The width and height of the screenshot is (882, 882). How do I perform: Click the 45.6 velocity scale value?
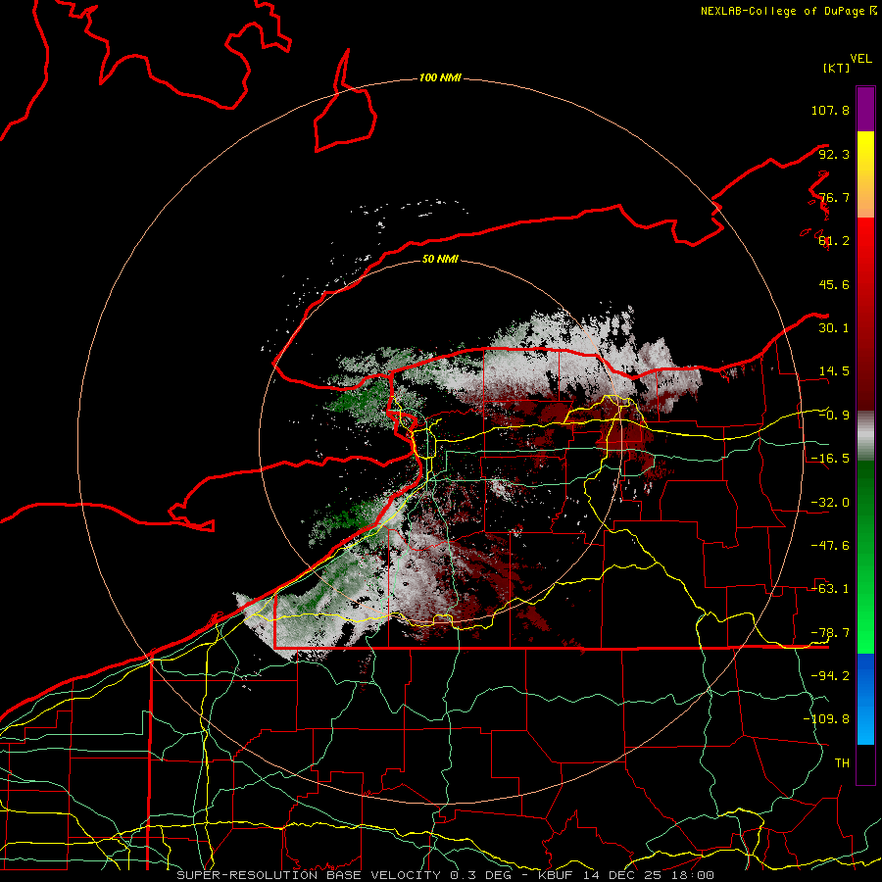pos(834,284)
